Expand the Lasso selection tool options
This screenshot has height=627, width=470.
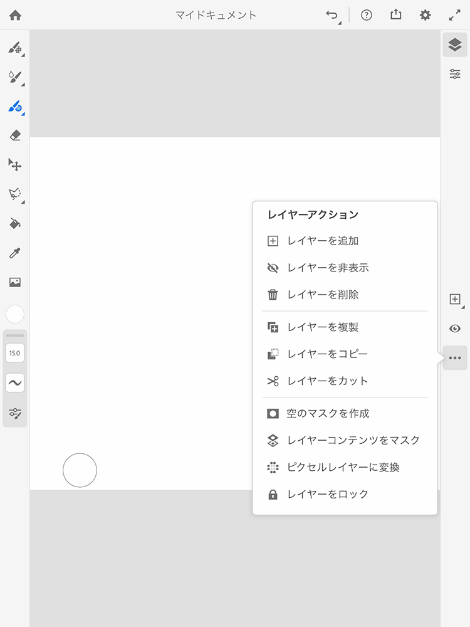[x=15, y=194]
